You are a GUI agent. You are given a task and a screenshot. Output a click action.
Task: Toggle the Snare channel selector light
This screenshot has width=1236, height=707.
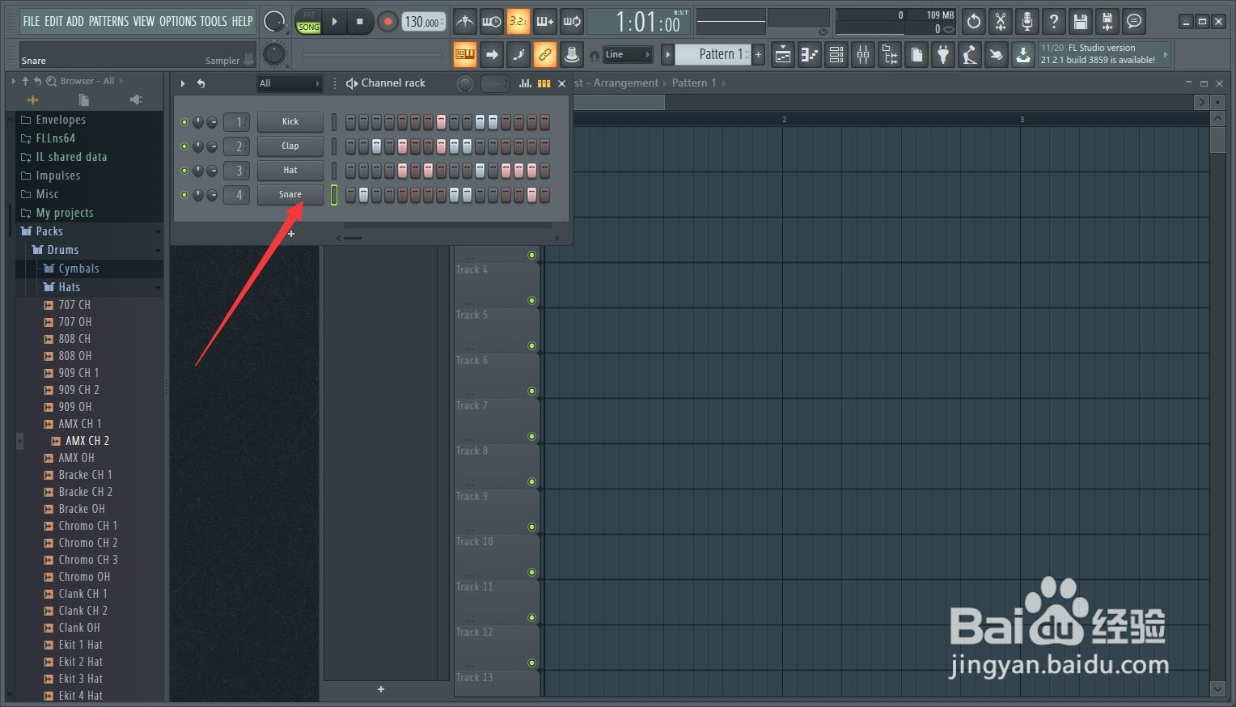click(x=334, y=195)
